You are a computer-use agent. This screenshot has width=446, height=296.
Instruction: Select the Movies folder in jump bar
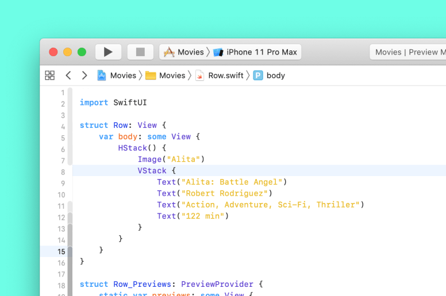[x=166, y=76]
